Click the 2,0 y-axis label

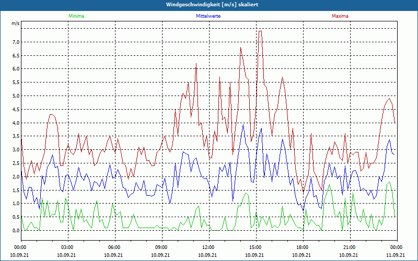click(x=16, y=176)
